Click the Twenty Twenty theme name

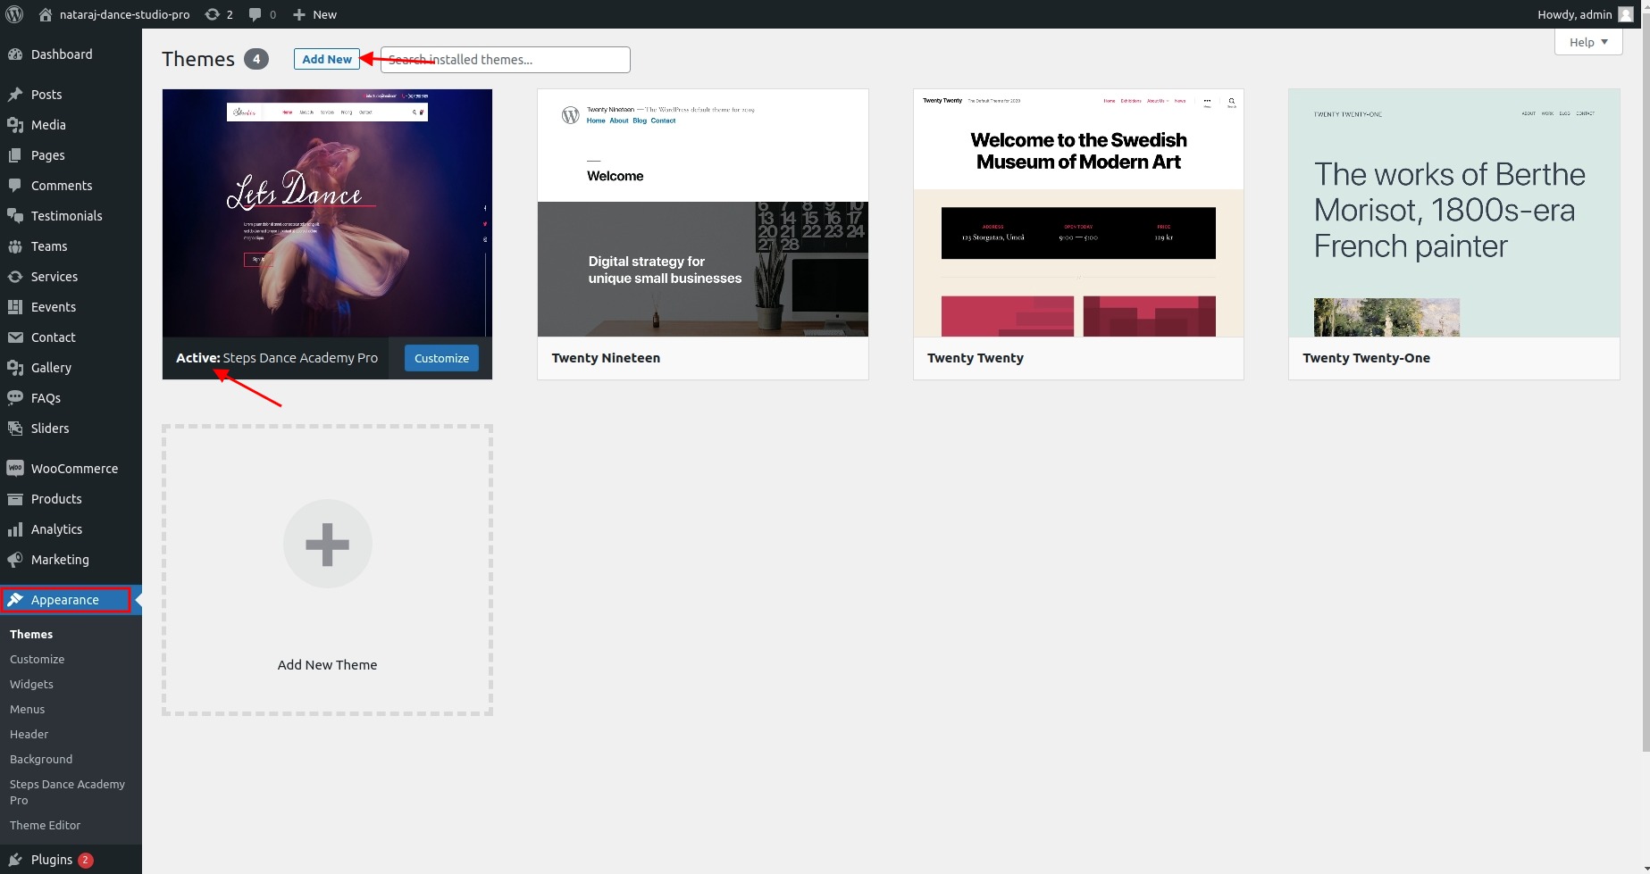pos(976,358)
